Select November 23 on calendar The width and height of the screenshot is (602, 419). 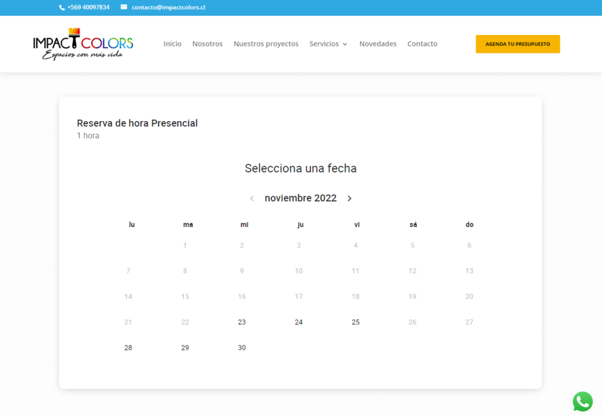(x=241, y=322)
